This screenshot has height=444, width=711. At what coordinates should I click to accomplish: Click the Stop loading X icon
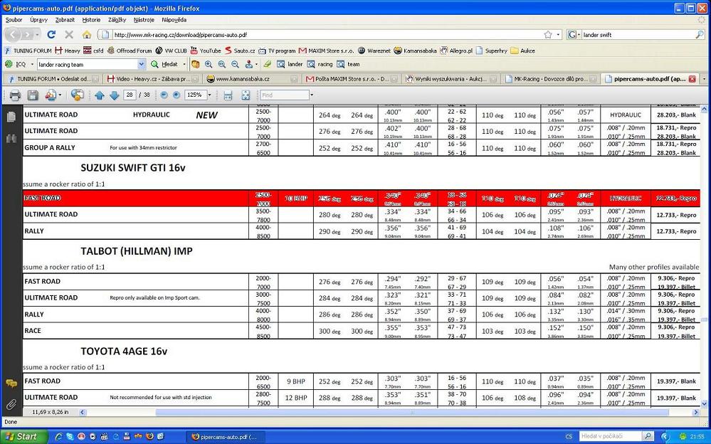coord(69,34)
